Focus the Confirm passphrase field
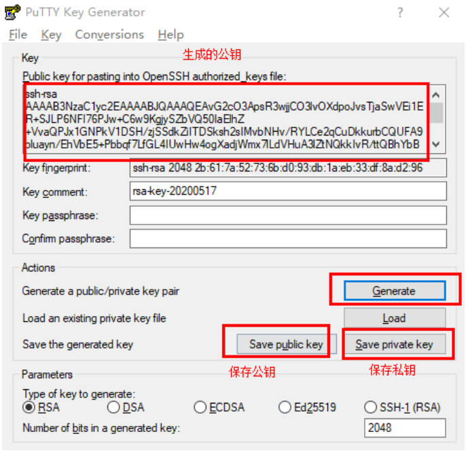This screenshot has width=470, height=453. pyautogui.click(x=288, y=239)
